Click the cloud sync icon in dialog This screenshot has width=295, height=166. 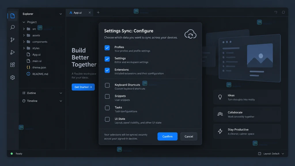(190, 34)
